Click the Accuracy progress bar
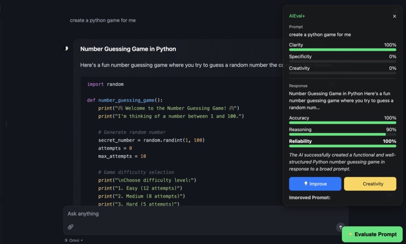 pos(343,123)
